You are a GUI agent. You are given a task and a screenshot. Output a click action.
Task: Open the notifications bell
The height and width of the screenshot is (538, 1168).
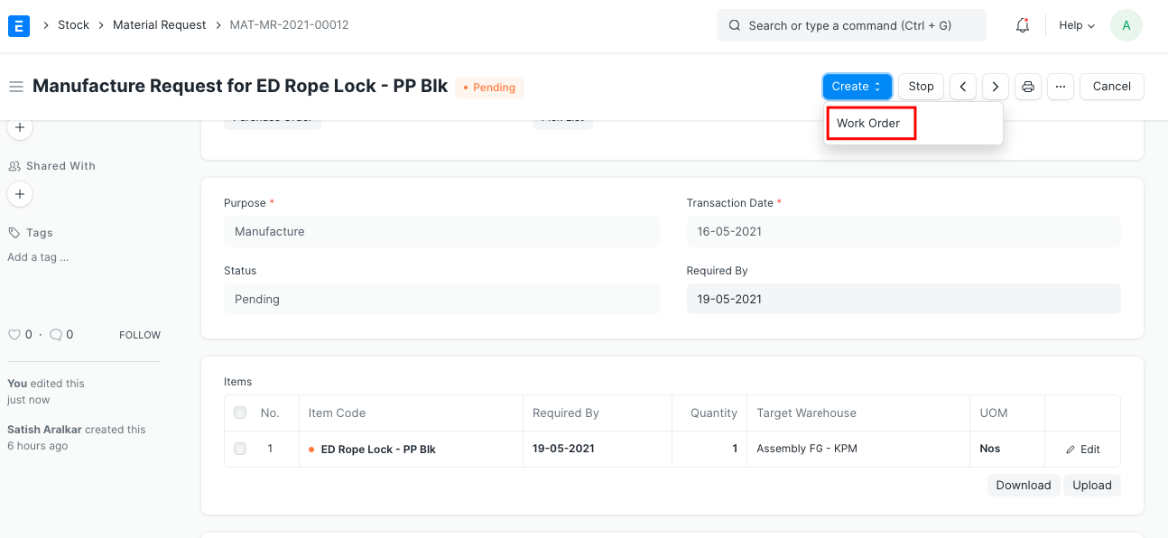click(1023, 25)
